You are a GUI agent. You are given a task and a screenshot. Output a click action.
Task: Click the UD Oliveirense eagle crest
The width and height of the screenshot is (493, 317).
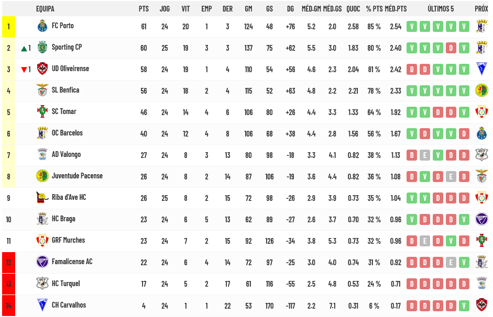click(42, 69)
